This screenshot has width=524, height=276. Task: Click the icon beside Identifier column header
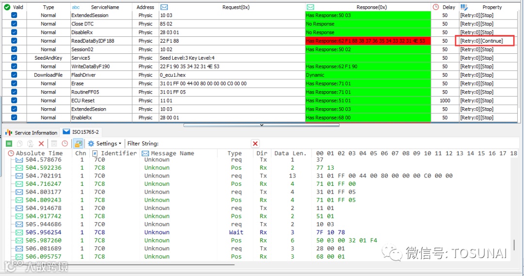[95, 153]
